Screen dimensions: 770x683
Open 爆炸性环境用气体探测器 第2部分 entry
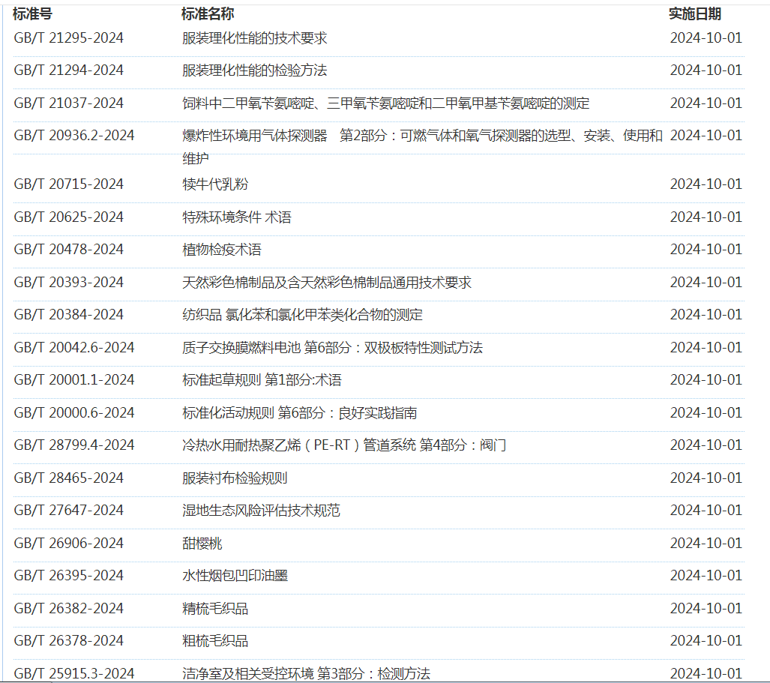click(x=422, y=136)
